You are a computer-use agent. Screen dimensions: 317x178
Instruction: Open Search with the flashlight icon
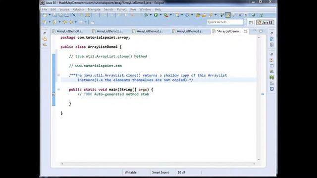(x=211, y=15)
